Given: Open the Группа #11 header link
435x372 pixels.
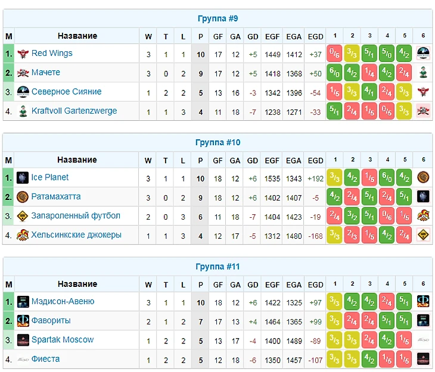Looking at the screenshot, I should tap(218, 267).
